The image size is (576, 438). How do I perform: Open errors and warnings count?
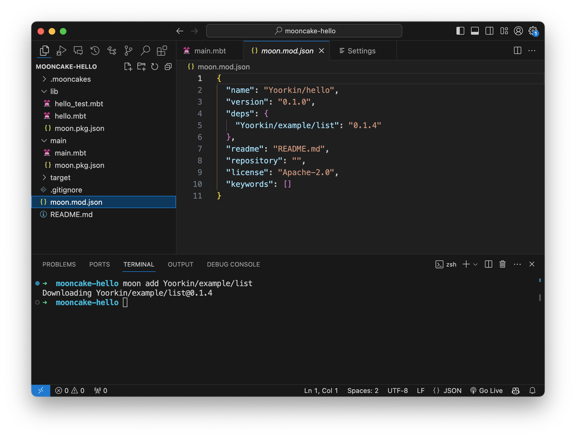tap(70, 391)
